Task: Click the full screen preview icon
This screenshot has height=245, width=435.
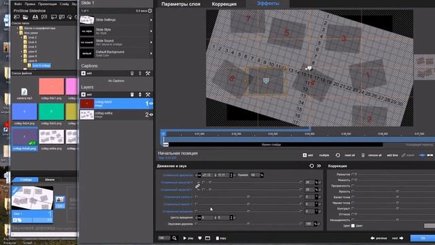Action: click(207, 238)
